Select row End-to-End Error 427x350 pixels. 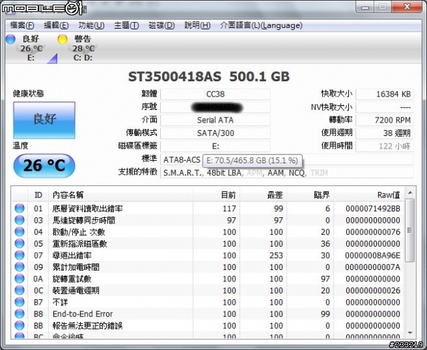pos(208,314)
